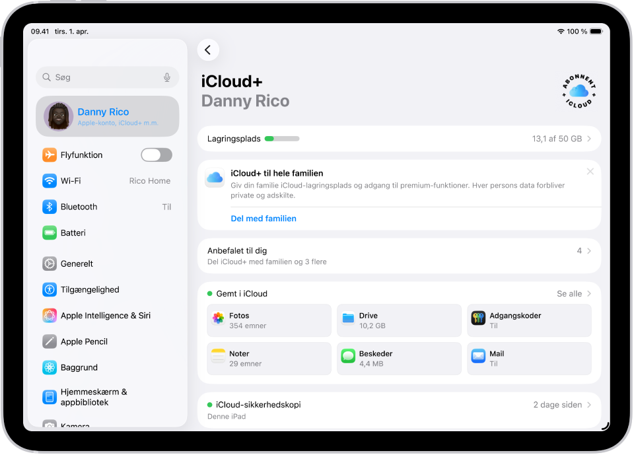
Task: Tap the iCloud+ Abonnent badge
Action: [578, 90]
